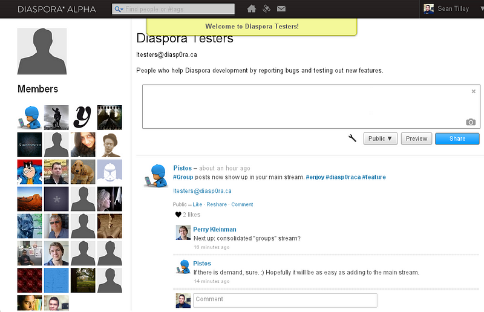Open member with asterisk avatar
The width and height of the screenshot is (484, 312).
click(x=56, y=199)
